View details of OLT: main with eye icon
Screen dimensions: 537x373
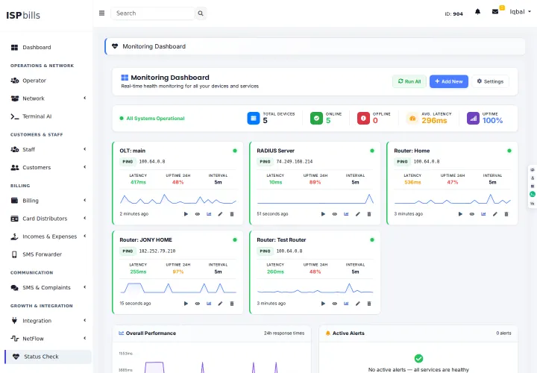(x=198, y=214)
